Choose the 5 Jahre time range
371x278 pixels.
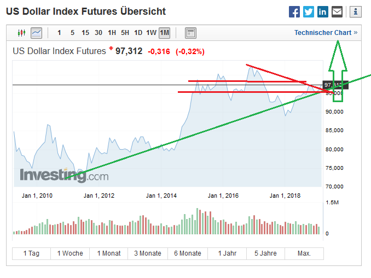click(x=265, y=253)
